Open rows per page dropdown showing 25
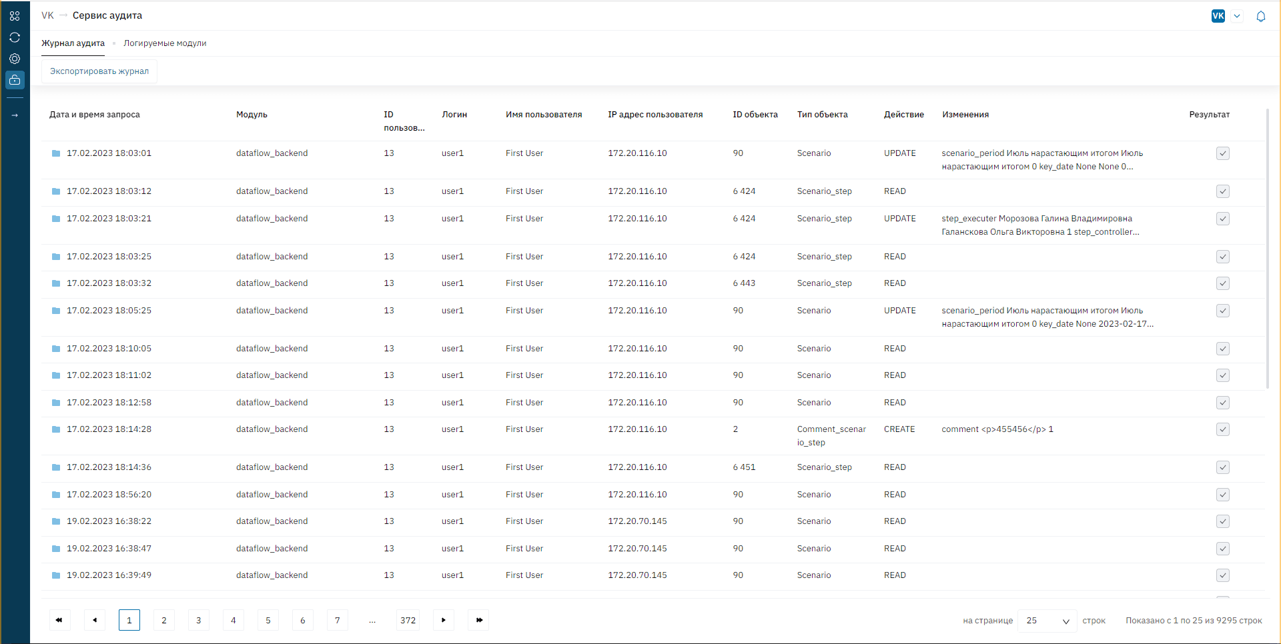This screenshot has width=1281, height=644. coord(1047,621)
